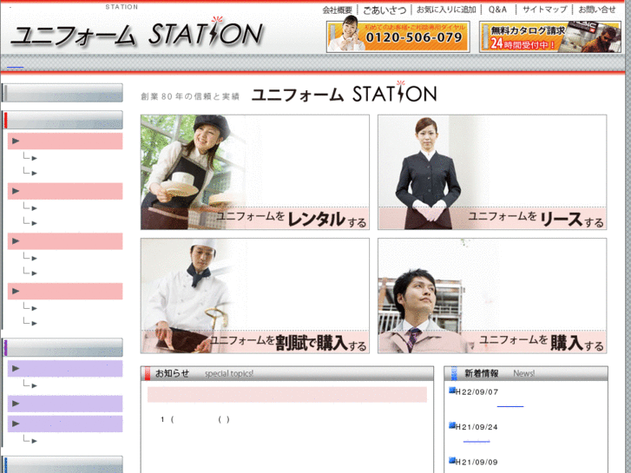Go to the Q&A page
631x473 pixels.
(497, 10)
